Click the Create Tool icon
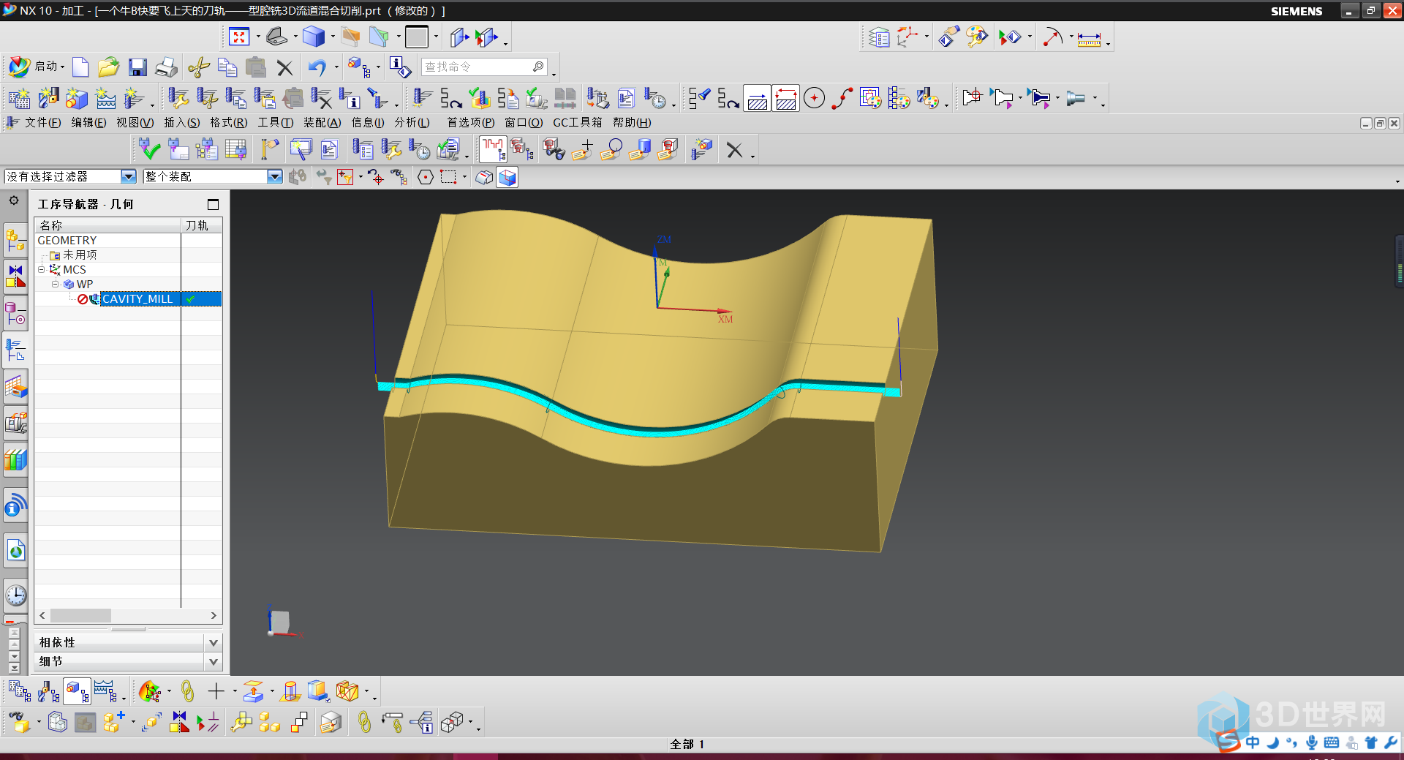The height and width of the screenshot is (760, 1404). tap(48, 98)
